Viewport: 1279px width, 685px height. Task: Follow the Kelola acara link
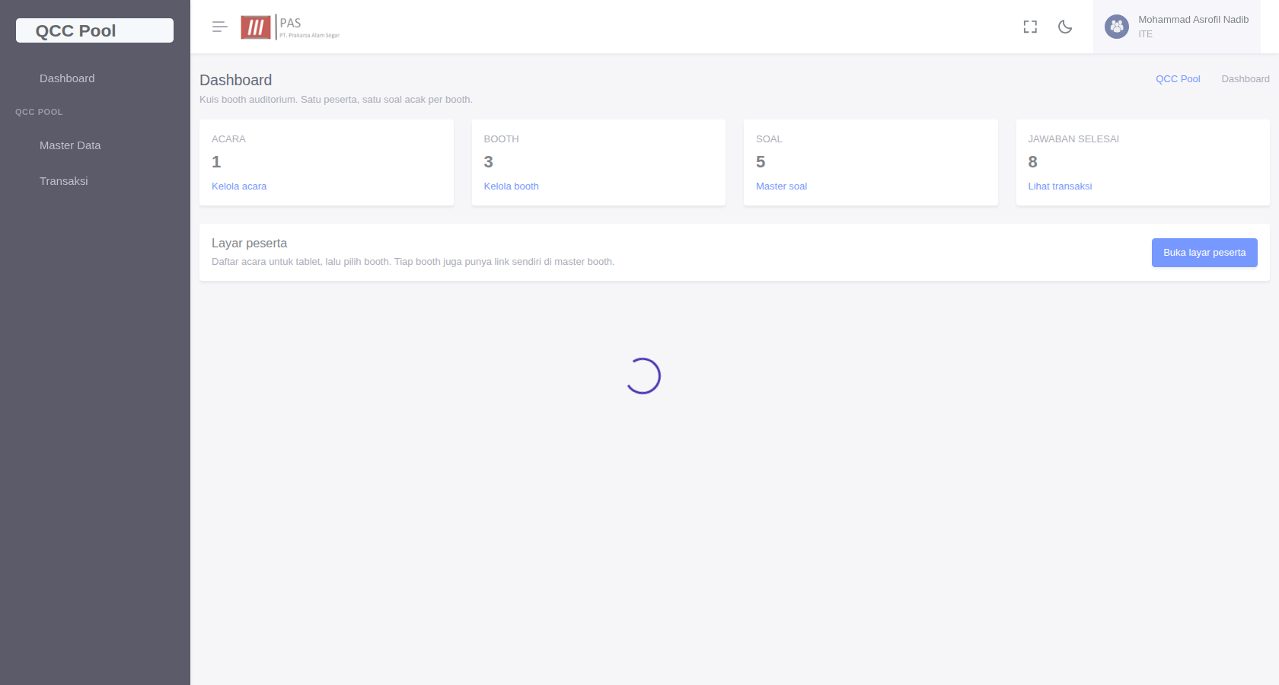pyautogui.click(x=239, y=186)
